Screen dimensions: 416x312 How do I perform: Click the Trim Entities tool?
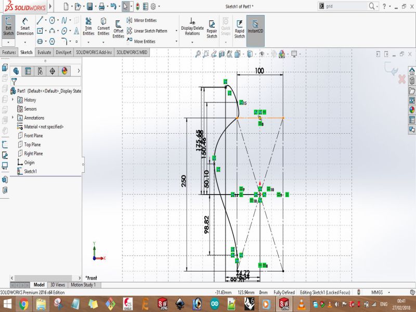88,27
